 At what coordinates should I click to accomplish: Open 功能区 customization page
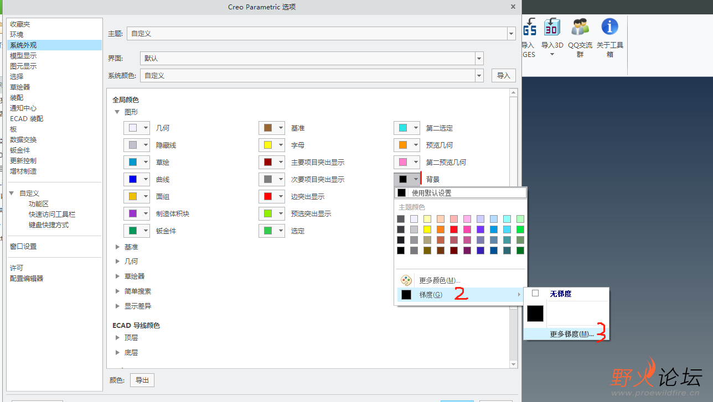[x=39, y=204]
